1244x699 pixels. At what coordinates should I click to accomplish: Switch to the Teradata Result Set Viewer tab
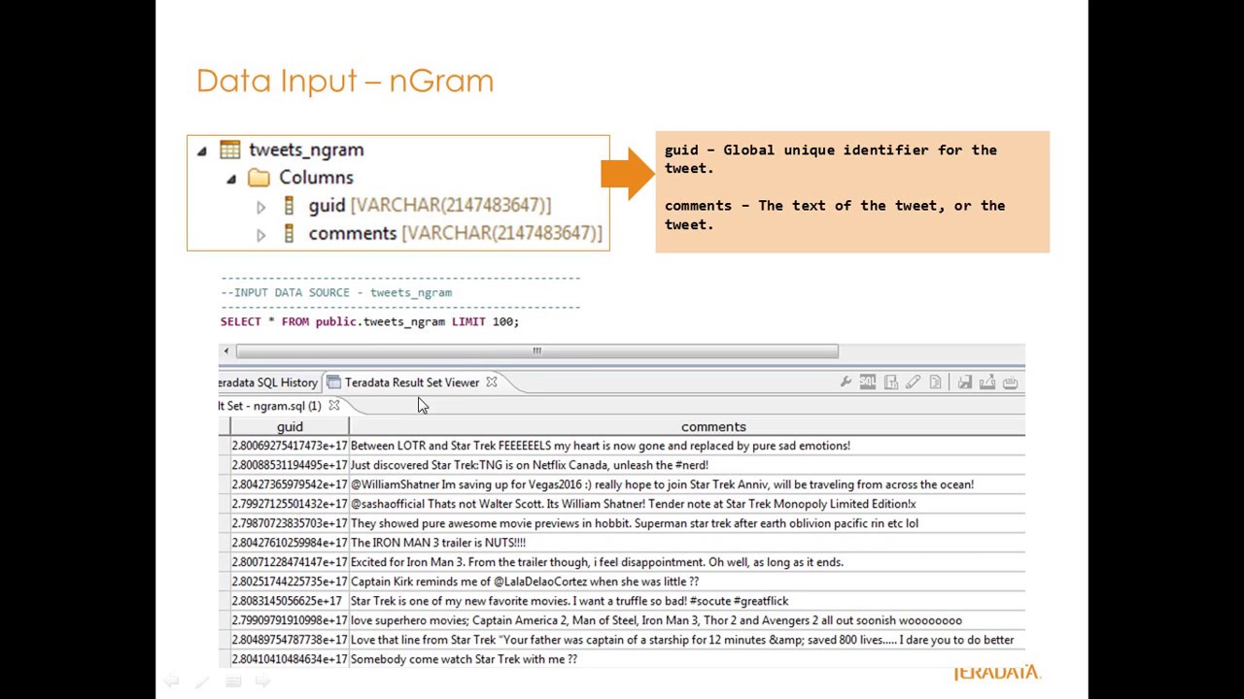(412, 383)
